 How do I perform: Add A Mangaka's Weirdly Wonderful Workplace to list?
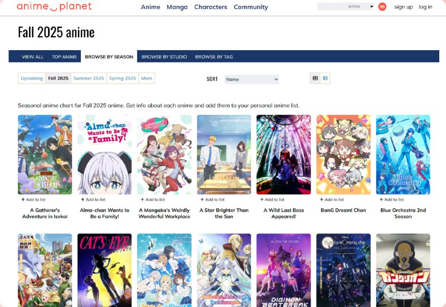click(x=153, y=199)
